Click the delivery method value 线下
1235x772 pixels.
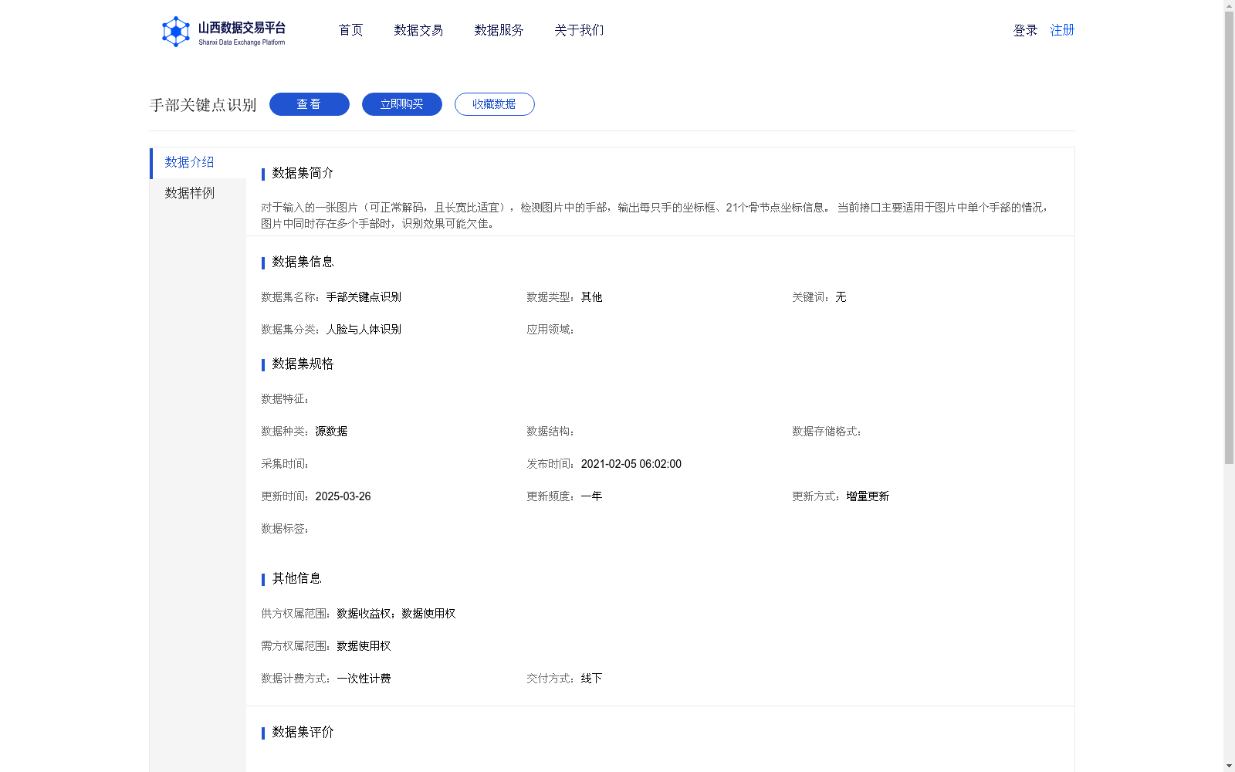coord(591,679)
